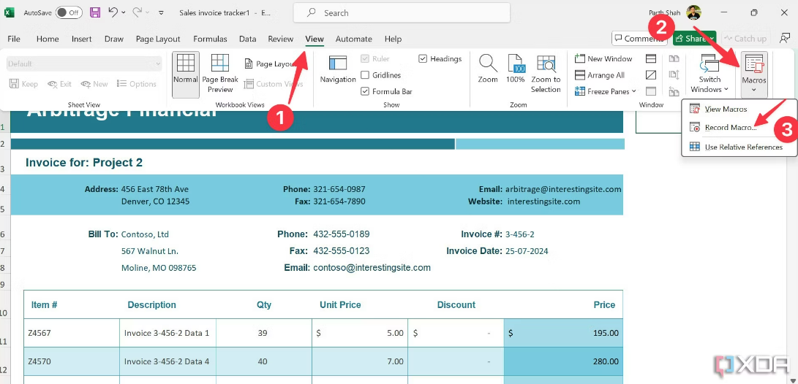
Task: Switch to the Insert tab
Action: tap(81, 39)
